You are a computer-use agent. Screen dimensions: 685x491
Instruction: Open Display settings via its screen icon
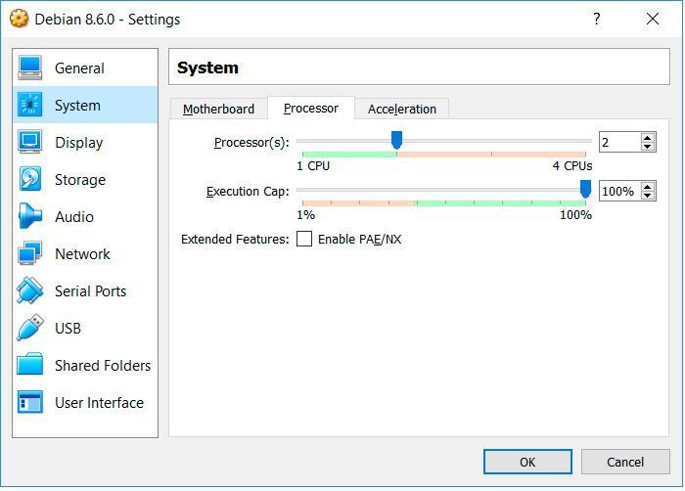click(30, 142)
